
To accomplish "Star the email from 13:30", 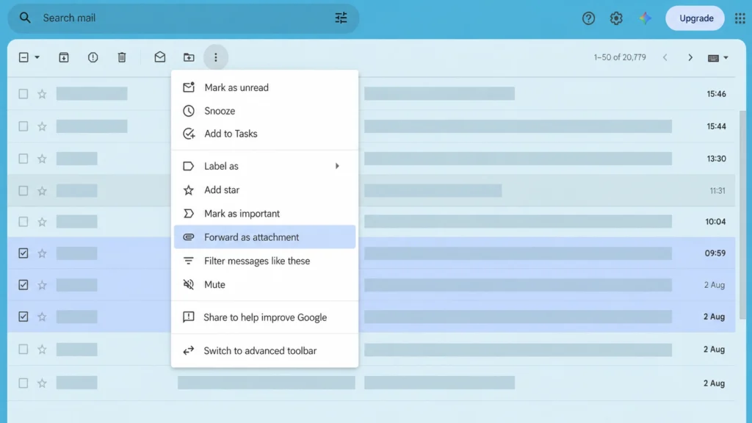I will pos(42,159).
